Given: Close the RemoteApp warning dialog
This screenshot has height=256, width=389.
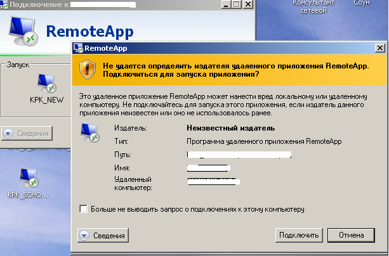Looking at the screenshot, I should [380, 48].
